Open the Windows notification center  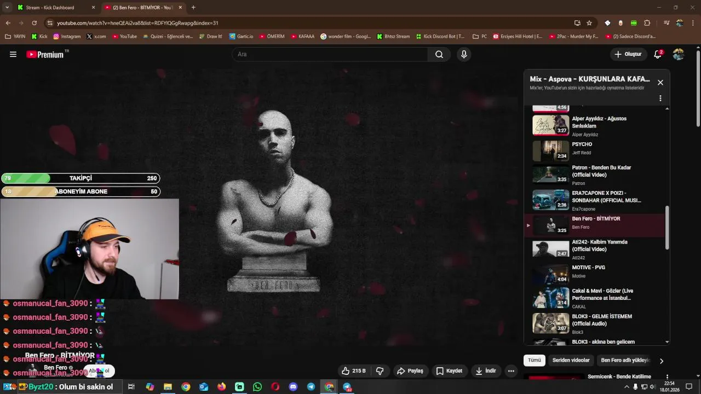click(689, 387)
